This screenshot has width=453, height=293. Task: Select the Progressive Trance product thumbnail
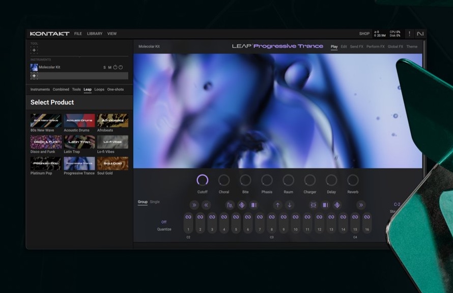click(79, 164)
